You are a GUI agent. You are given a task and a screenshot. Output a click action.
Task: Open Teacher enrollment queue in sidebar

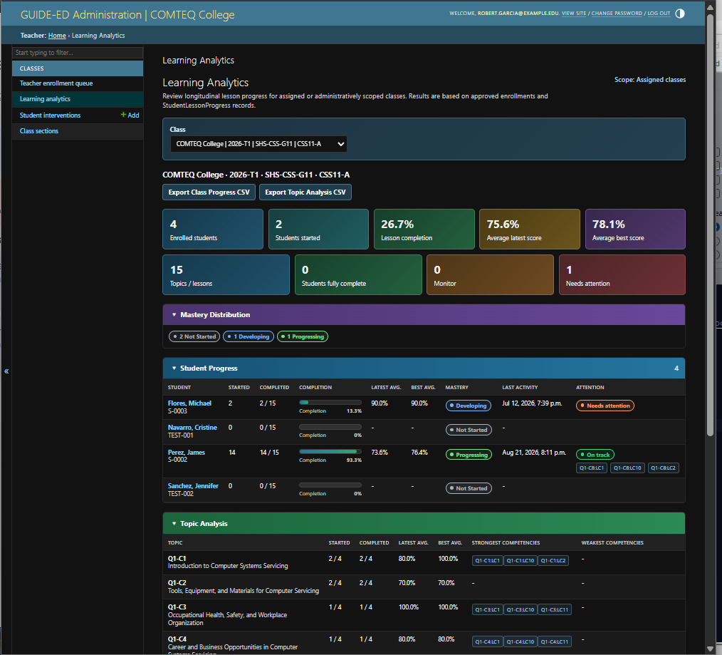click(56, 83)
